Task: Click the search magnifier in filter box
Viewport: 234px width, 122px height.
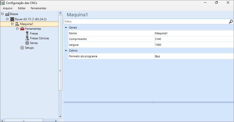Action: pos(231,22)
